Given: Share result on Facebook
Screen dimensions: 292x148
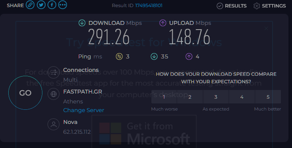Looking at the screenshot, I should coord(52,5).
